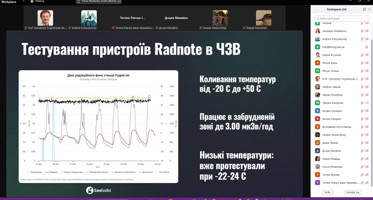Click the participants list scrollbar
Screen dimensions: 373x200
point(371,111)
